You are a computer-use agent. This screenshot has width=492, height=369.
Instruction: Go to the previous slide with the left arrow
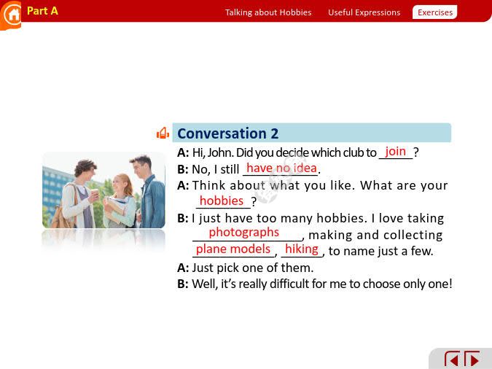[x=452, y=360]
